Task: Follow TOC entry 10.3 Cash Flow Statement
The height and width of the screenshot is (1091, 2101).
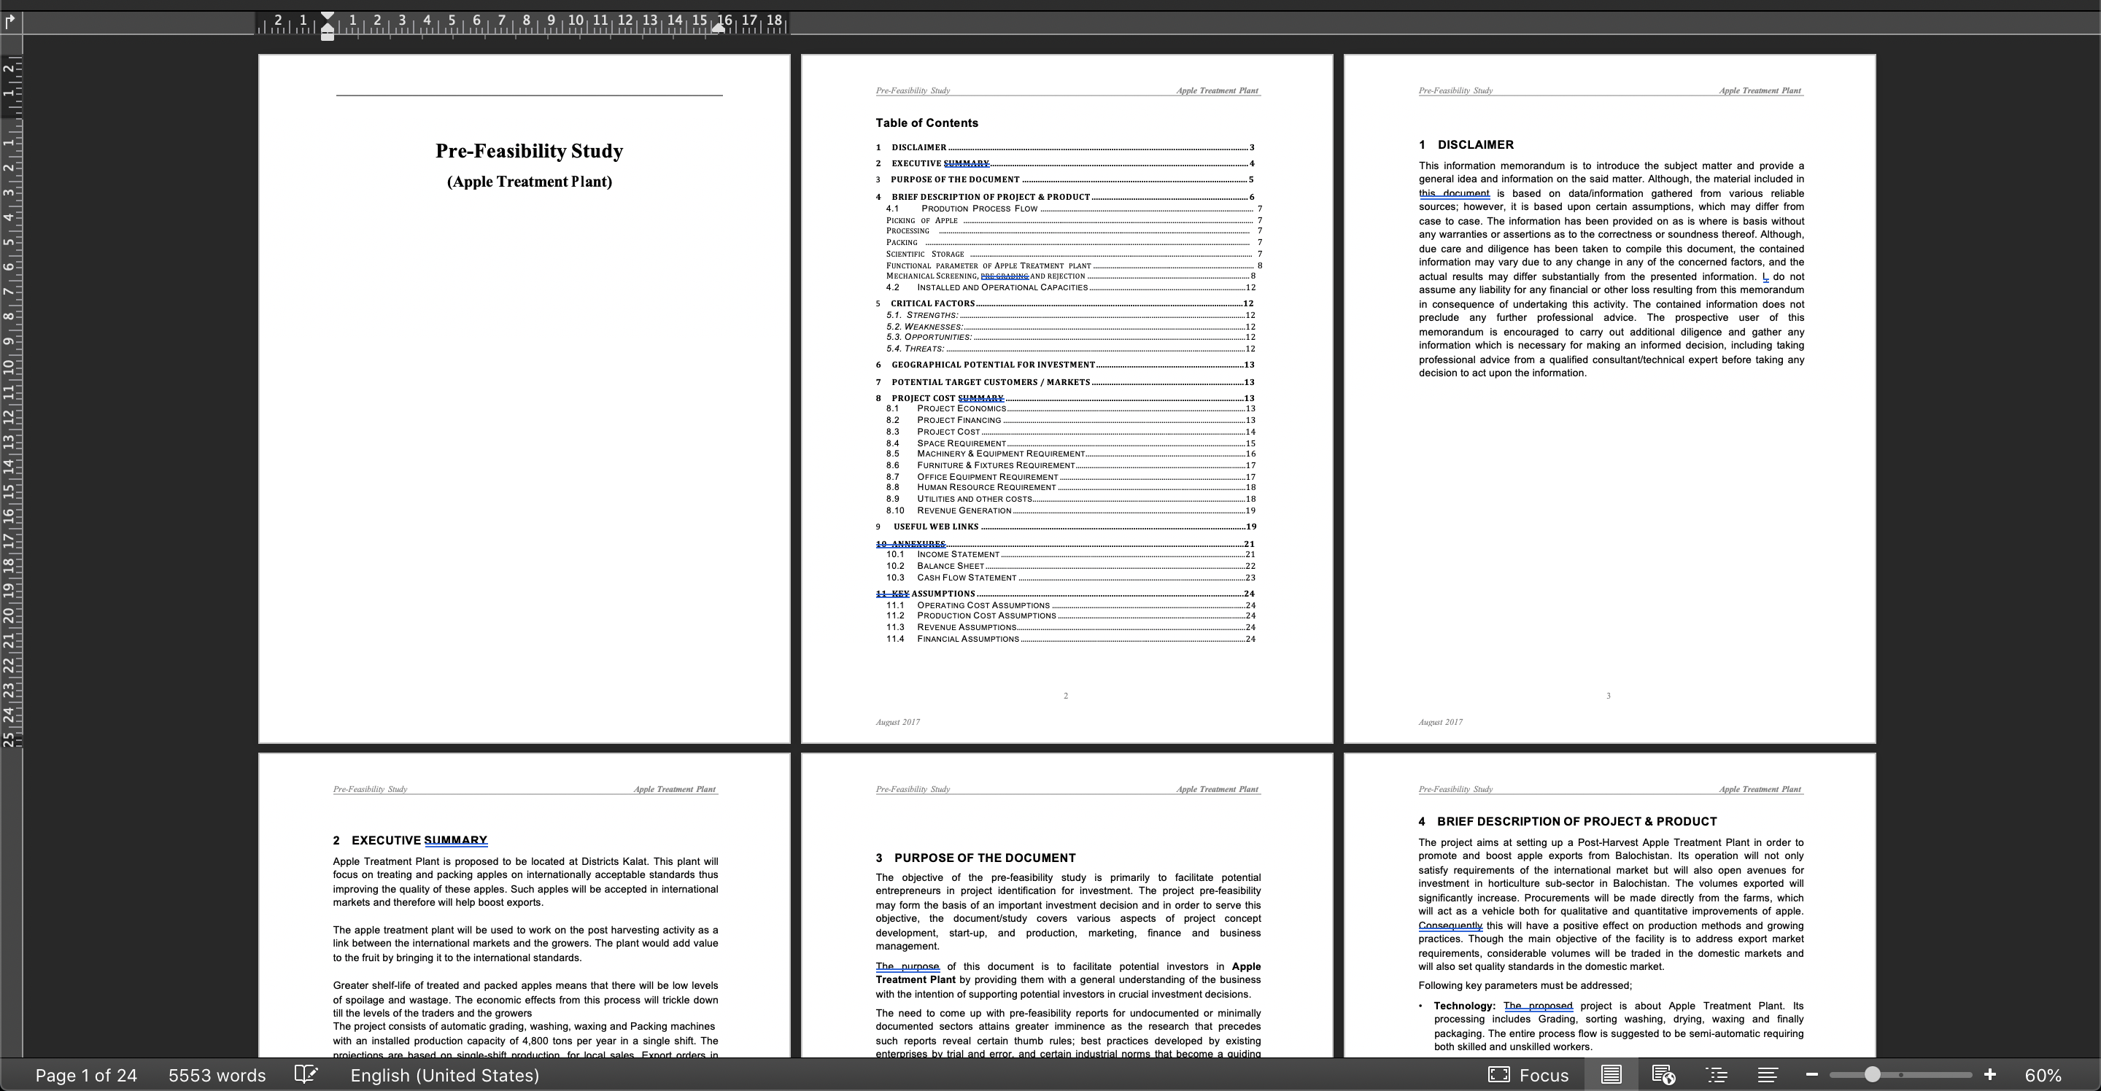Action: coord(1071,578)
